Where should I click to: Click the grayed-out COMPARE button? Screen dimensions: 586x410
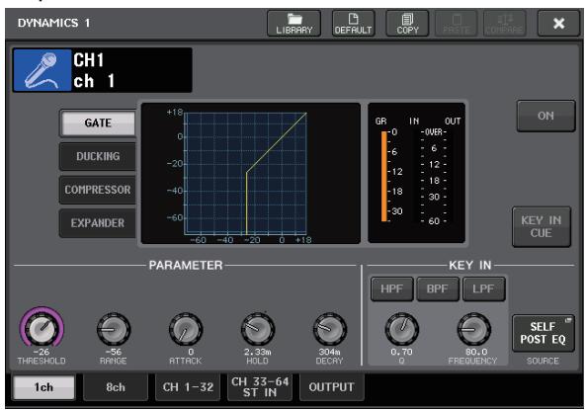pos(505,24)
